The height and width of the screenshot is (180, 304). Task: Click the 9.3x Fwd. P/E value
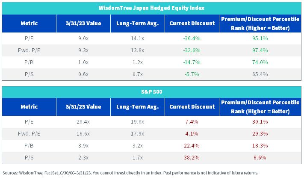pos(83,50)
